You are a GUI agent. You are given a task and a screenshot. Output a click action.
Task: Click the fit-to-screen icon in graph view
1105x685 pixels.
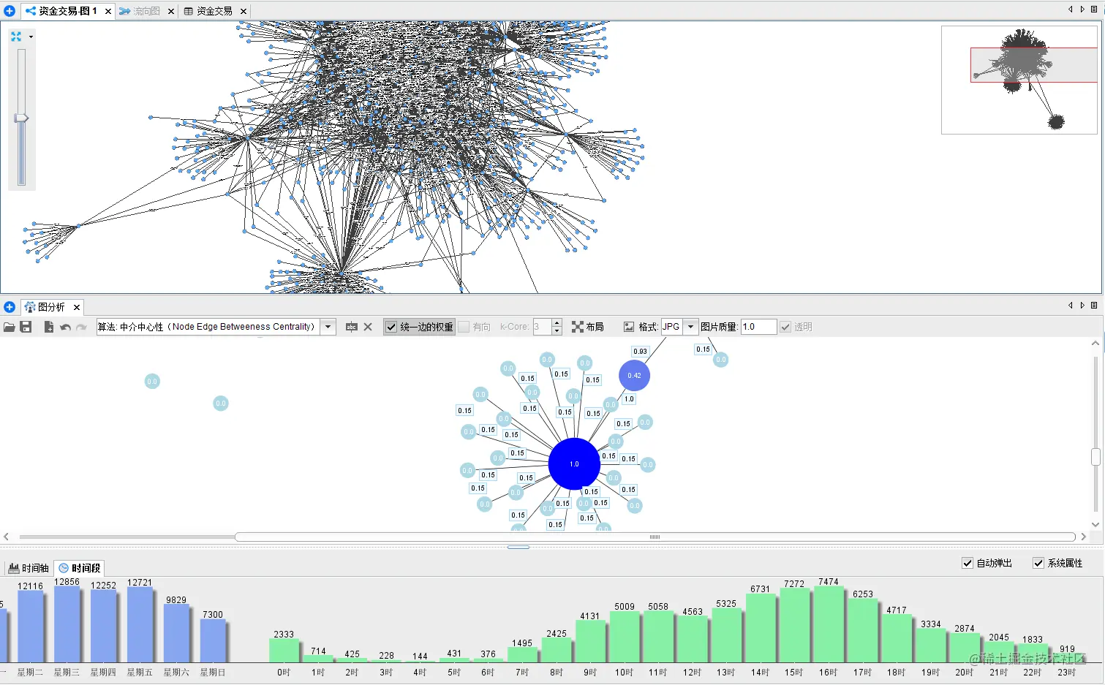point(16,37)
